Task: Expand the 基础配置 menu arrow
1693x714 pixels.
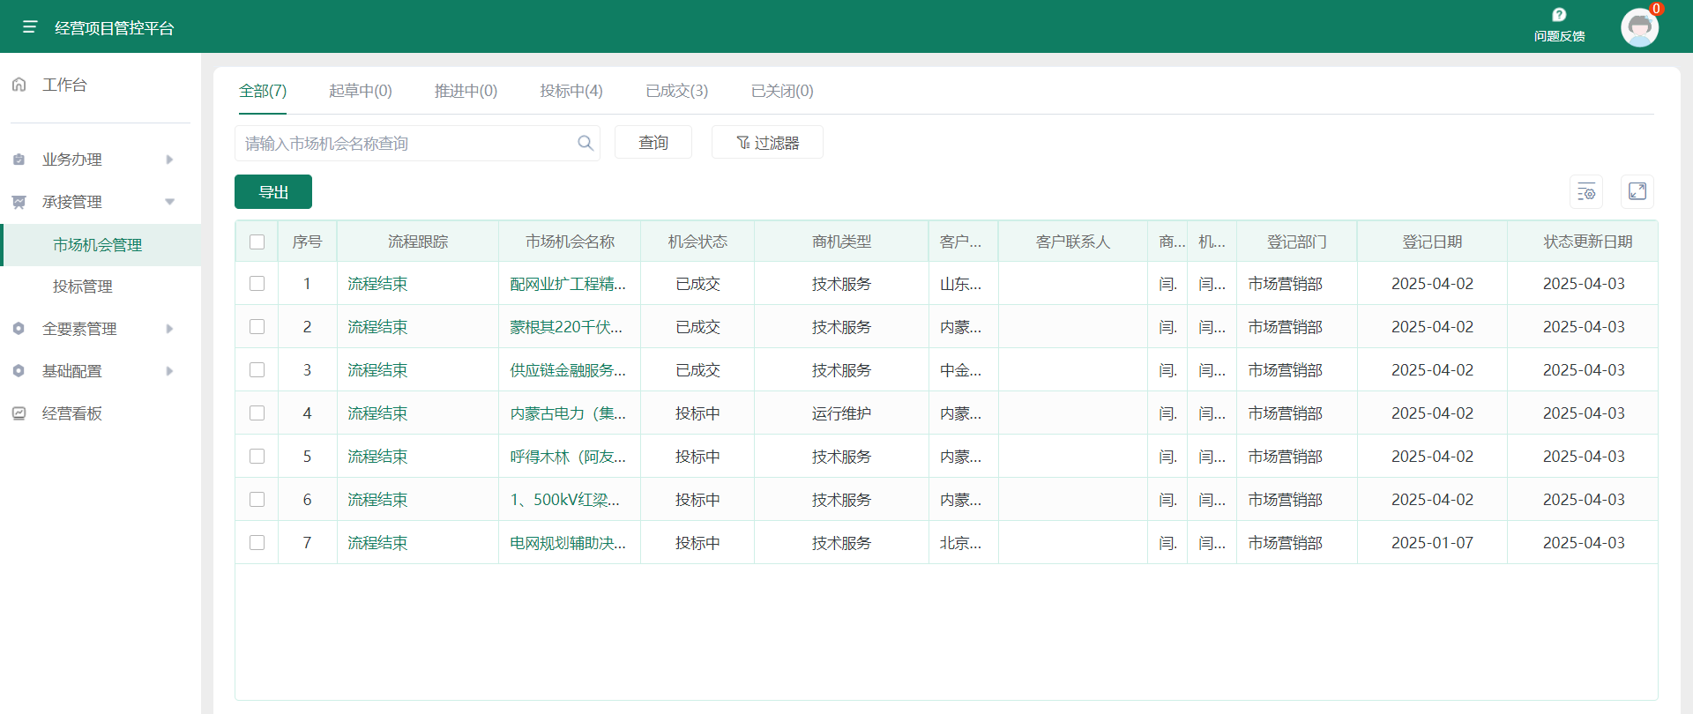Action: tap(169, 371)
